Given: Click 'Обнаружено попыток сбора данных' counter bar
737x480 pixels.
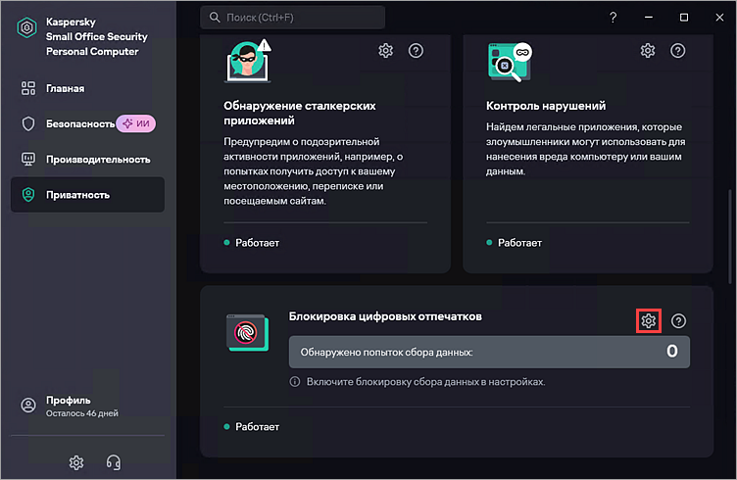Looking at the screenshot, I should (489, 352).
